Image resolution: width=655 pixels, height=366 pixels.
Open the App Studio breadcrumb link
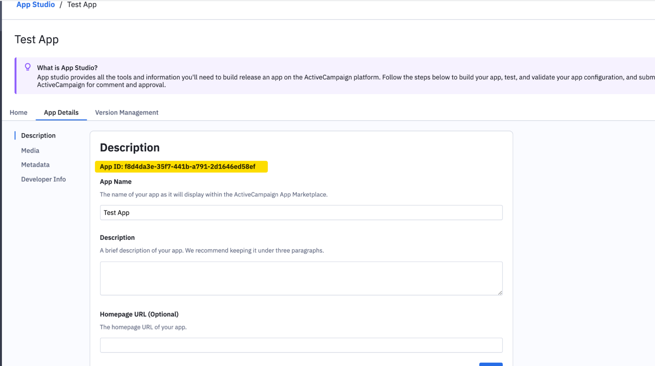35,5
